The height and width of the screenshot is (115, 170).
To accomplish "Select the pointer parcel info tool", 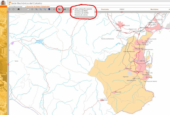I will click(59, 9).
